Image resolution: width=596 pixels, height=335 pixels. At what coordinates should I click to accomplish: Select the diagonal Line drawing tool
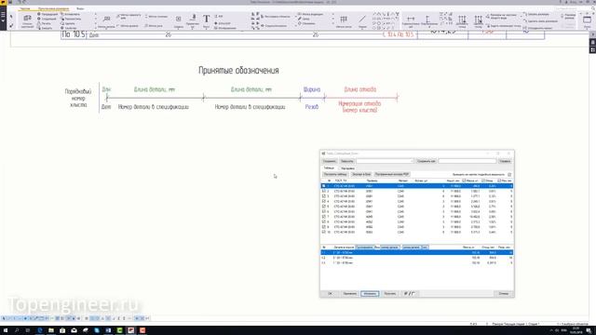point(362,19)
